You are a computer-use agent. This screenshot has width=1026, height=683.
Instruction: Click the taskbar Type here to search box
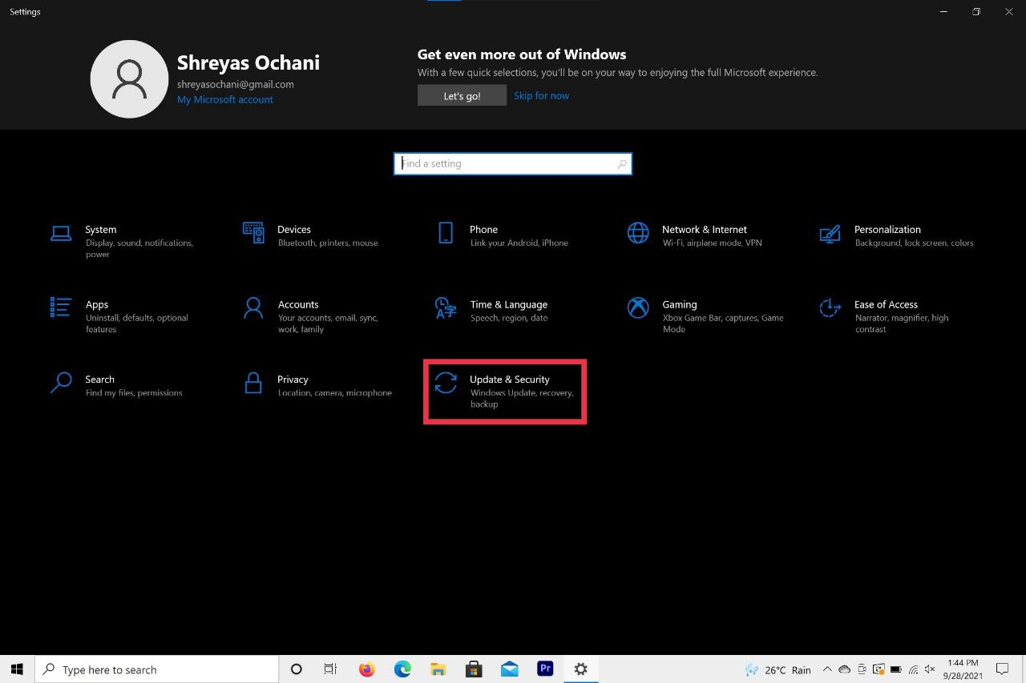157,669
